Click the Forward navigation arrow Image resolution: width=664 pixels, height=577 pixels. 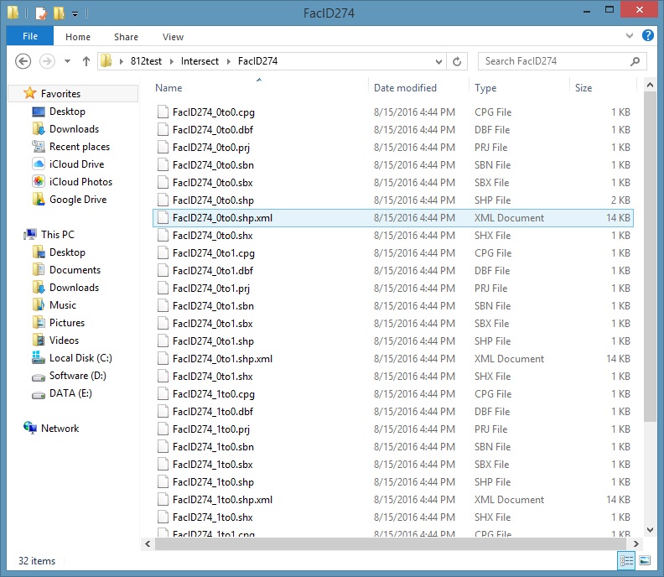pyautogui.click(x=47, y=61)
